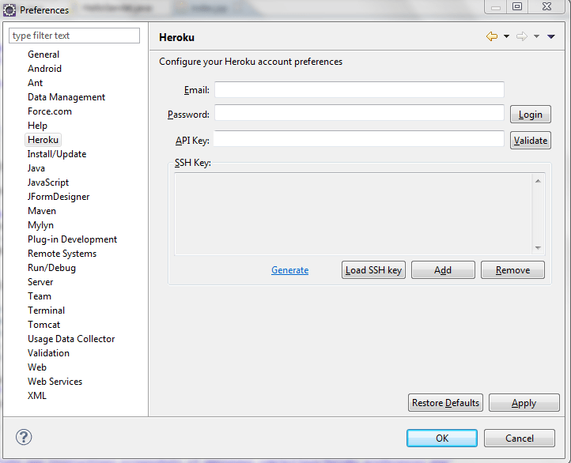
Task: Open Web Services preferences
Action: click(x=55, y=381)
